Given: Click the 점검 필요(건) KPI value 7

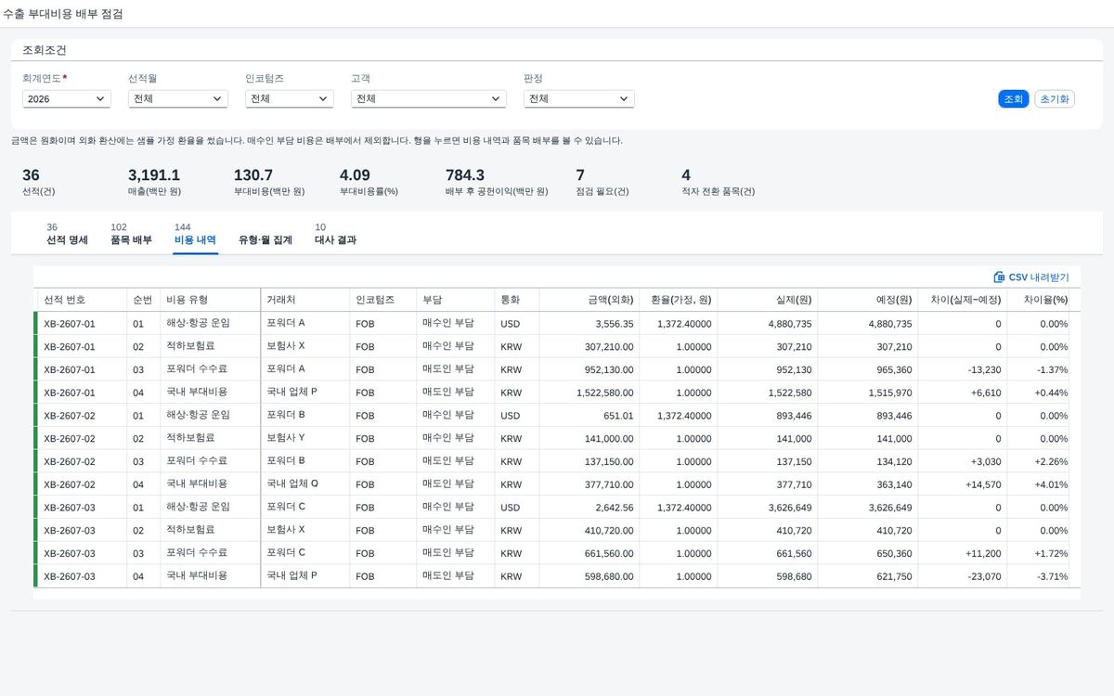Looking at the screenshot, I should click(x=580, y=174).
